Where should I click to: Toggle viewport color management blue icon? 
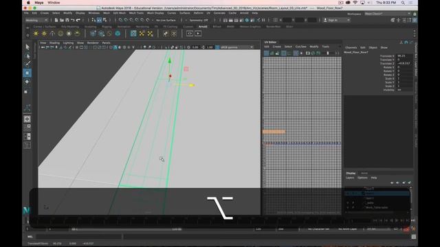coord(217,47)
